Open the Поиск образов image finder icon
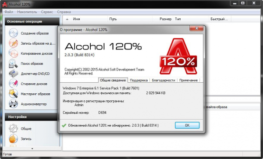Screen dimensions: 263x159 coord(13,64)
